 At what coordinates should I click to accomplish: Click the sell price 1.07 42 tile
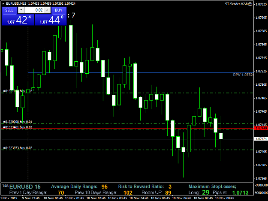pos(18,20)
